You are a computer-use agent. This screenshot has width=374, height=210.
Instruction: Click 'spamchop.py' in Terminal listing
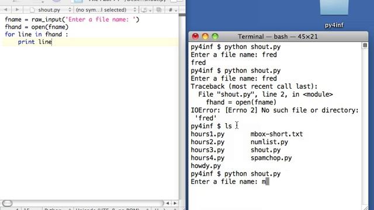coord(271,158)
